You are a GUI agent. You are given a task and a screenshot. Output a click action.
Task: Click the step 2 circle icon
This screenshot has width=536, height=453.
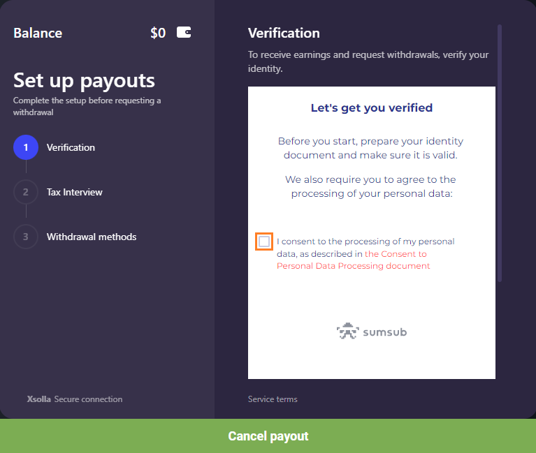26,192
